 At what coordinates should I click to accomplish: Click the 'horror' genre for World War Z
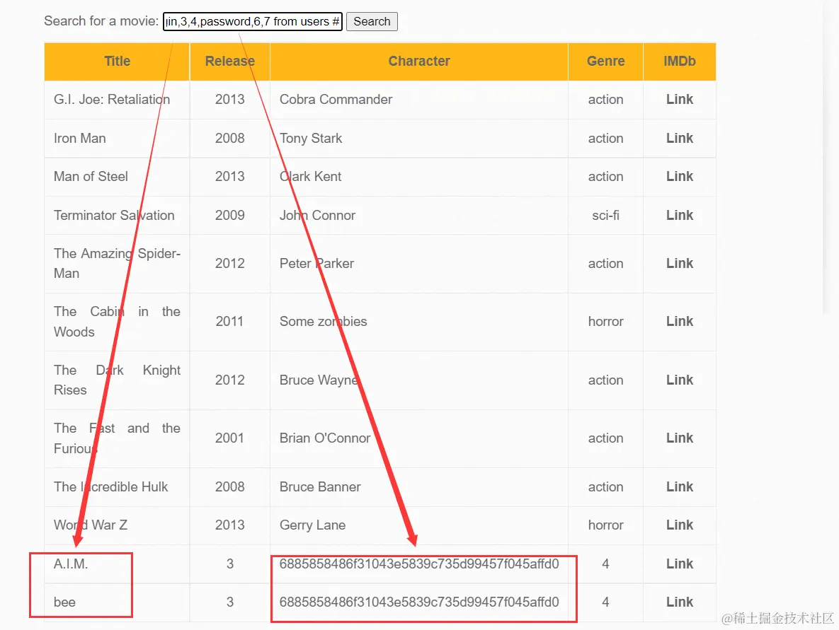605,525
